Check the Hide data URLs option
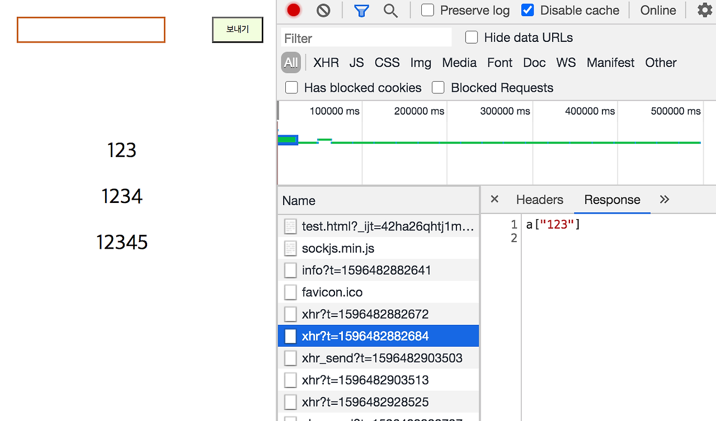The image size is (716, 421). point(472,37)
